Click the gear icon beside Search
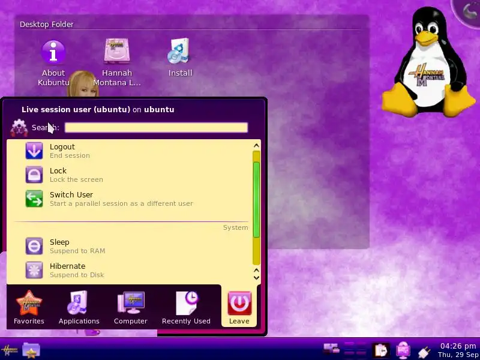Screen dimensions: 480x360 (19, 127)
